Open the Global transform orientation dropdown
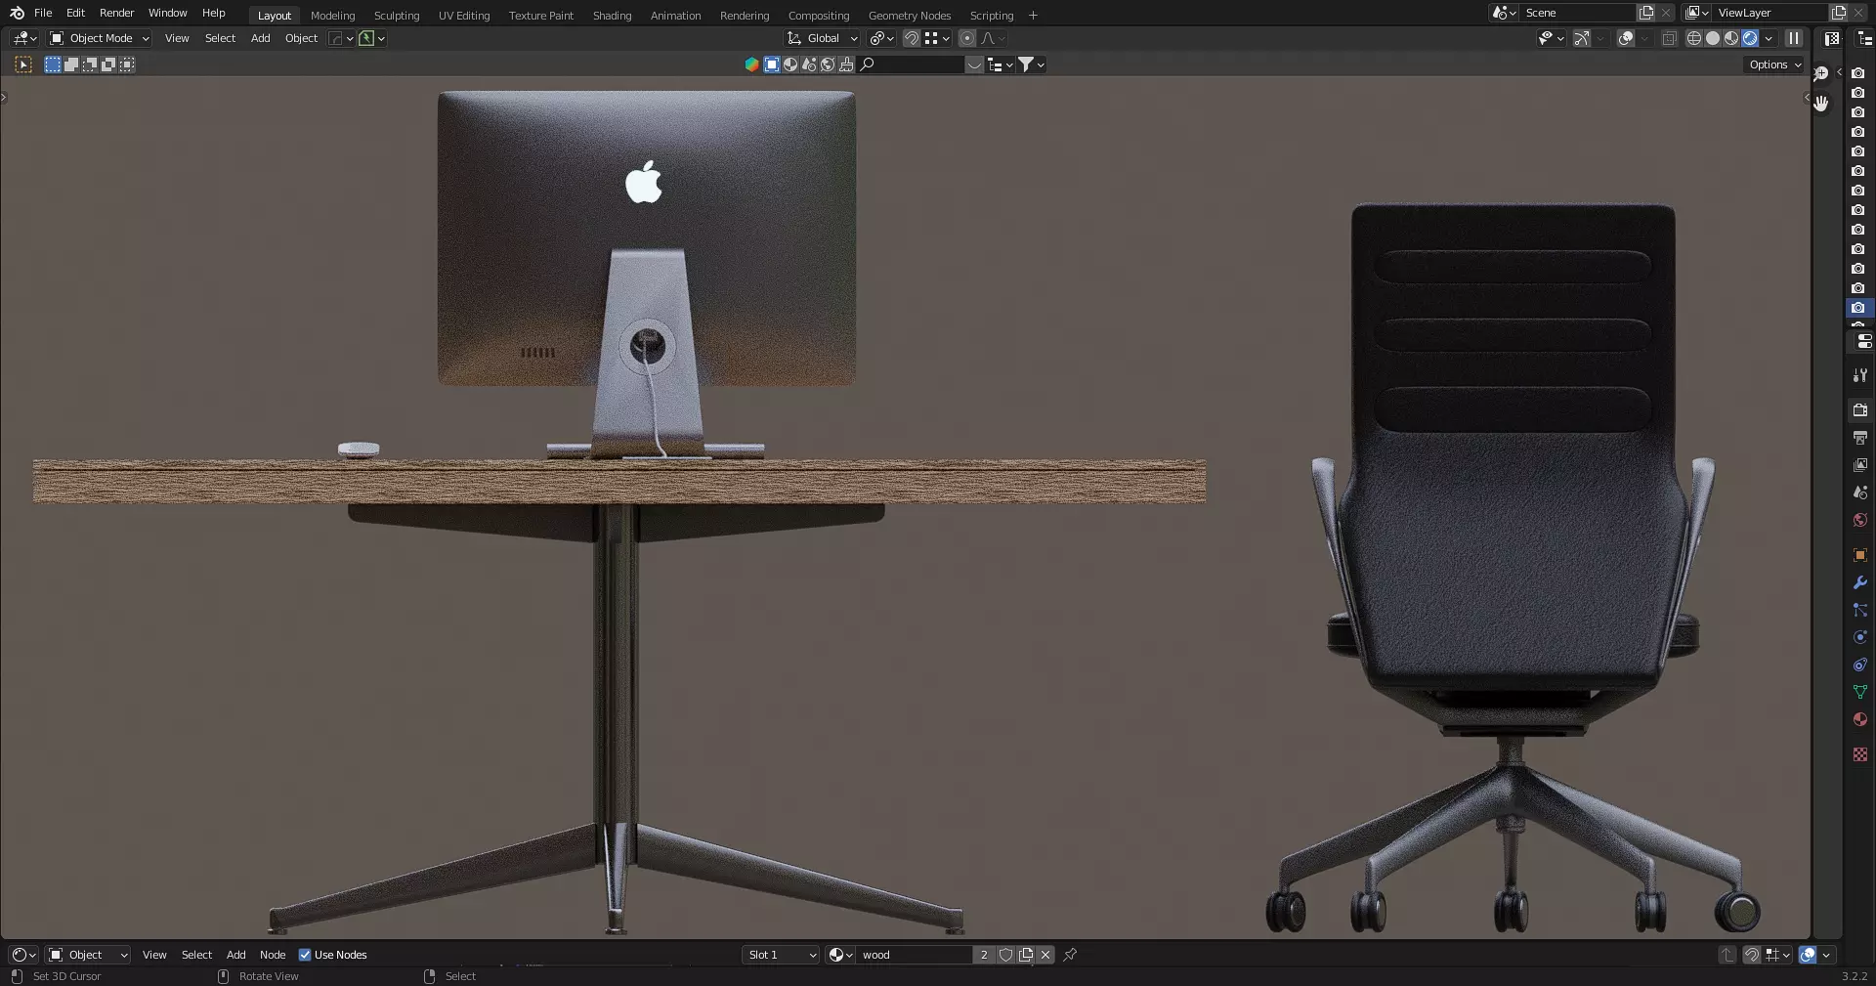The image size is (1876, 986). tap(823, 38)
